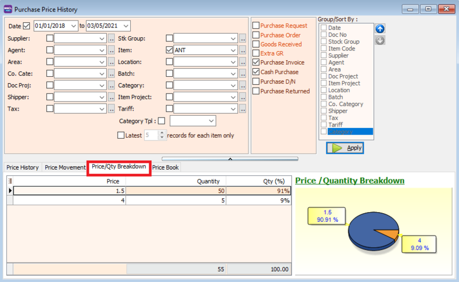Open Area lookup ellipsis button
The width and height of the screenshot is (459, 282).
click(111, 62)
